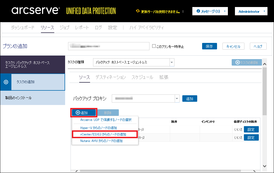The image size is (274, 173).
Task: Click the plus icon beside タスクの追加
Action: click(6, 82)
